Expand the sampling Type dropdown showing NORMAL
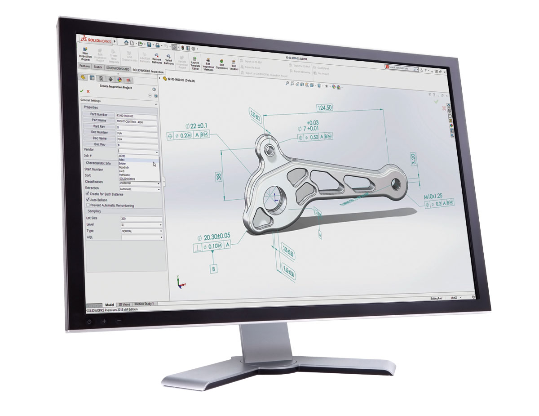The width and height of the screenshot is (539, 416). (141, 231)
